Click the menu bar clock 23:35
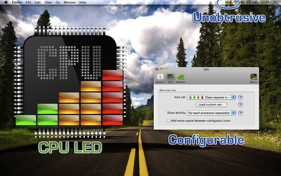281x176 pixels. pos(265,2)
